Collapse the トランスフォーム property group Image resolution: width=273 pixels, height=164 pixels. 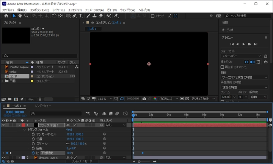25,129
